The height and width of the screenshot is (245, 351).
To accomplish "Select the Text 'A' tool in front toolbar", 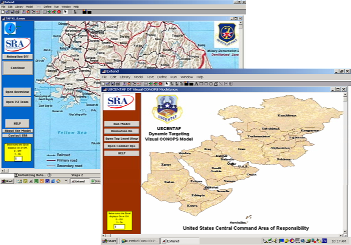I will (196, 84).
